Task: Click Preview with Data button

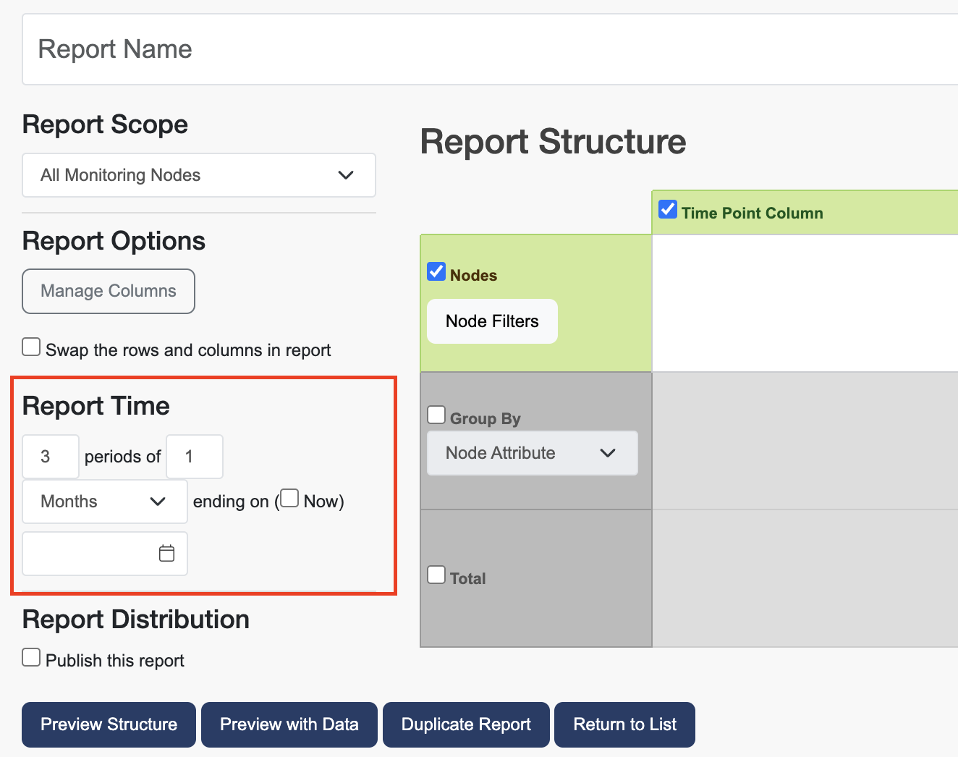Action: pos(289,724)
